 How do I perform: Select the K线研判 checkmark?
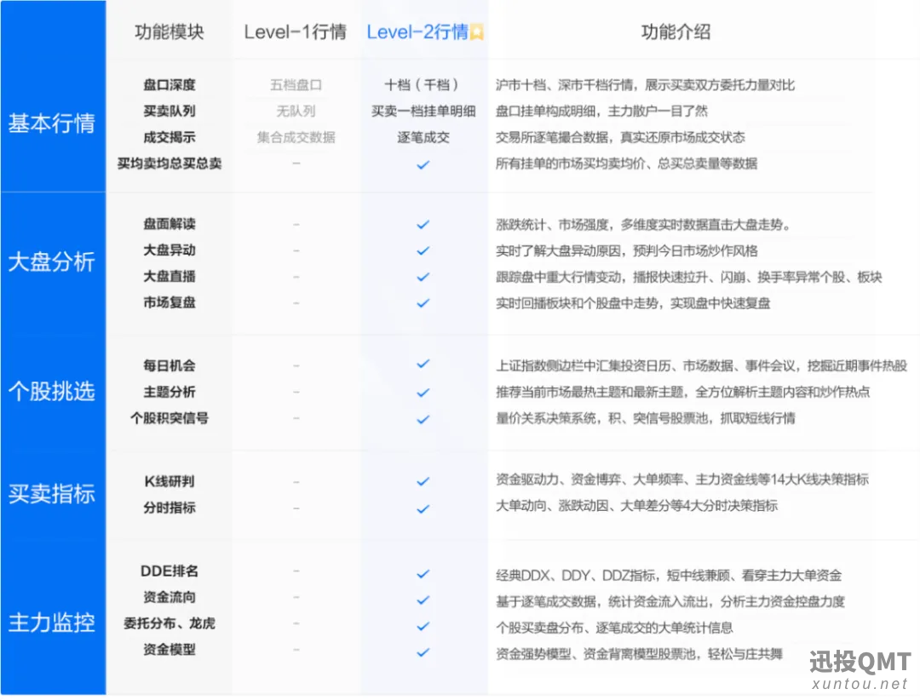pos(423,481)
